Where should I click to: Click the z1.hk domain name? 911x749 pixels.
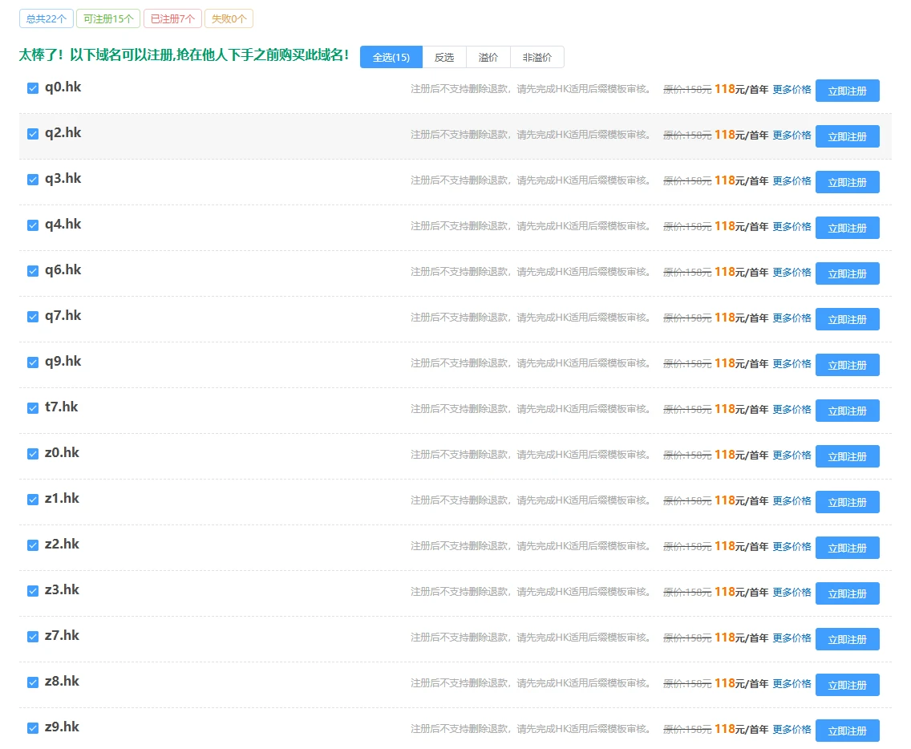coord(62,499)
